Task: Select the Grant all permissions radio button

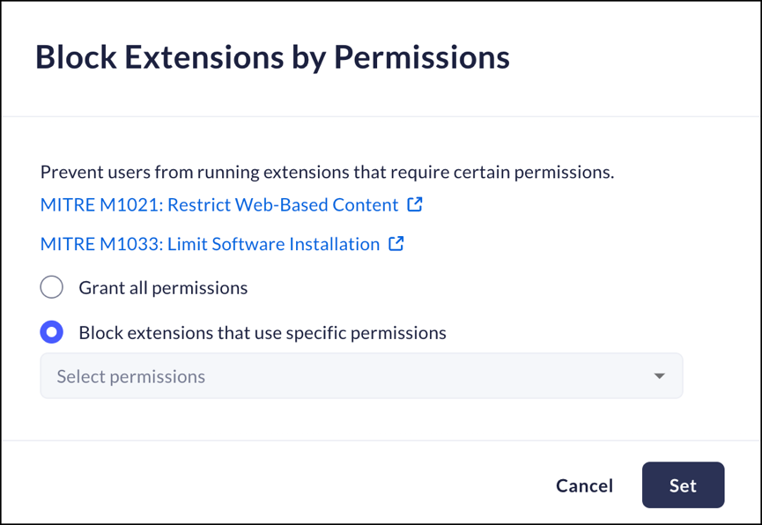Action: pyautogui.click(x=52, y=287)
